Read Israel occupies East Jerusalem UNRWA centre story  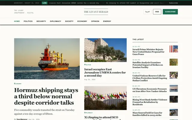[105, 73]
